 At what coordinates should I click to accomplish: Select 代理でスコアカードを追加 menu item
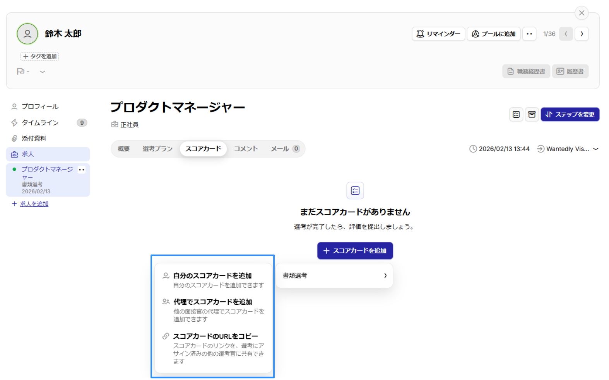tap(212, 302)
